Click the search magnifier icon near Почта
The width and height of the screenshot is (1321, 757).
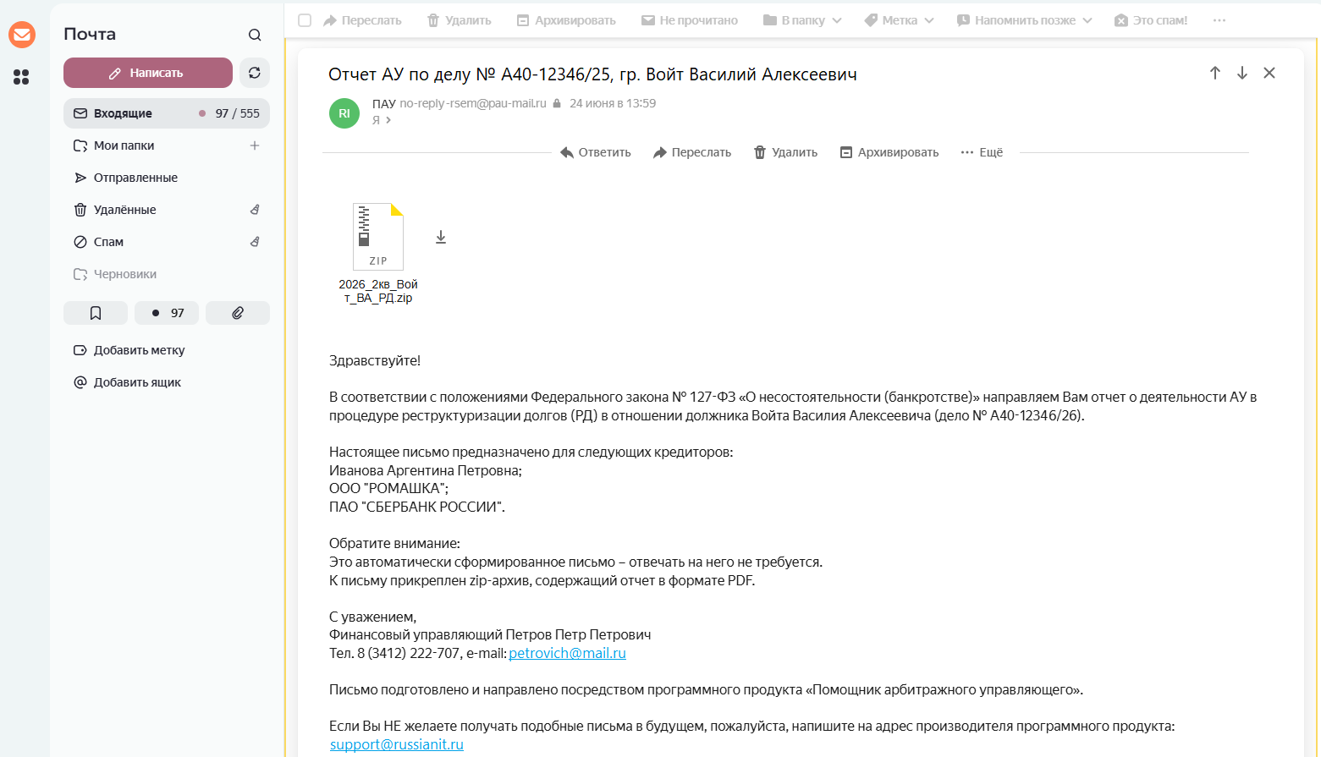(255, 35)
